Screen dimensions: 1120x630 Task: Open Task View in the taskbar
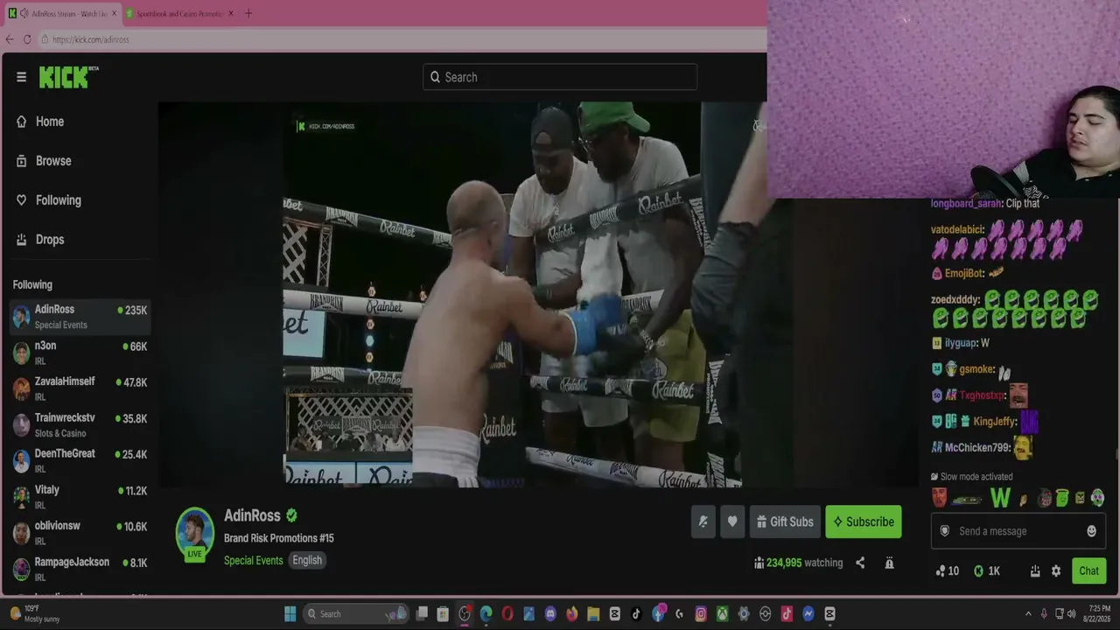422,613
